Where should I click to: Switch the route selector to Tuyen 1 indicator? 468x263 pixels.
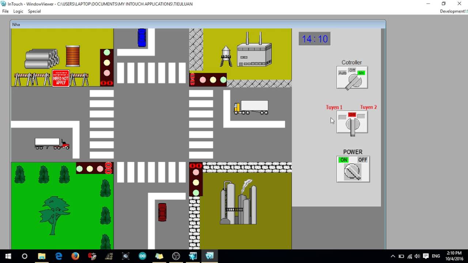[x=343, y=117]
